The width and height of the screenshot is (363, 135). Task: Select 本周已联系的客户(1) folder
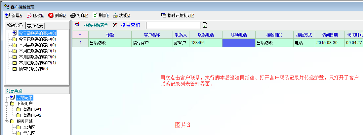tap(37, 51)
